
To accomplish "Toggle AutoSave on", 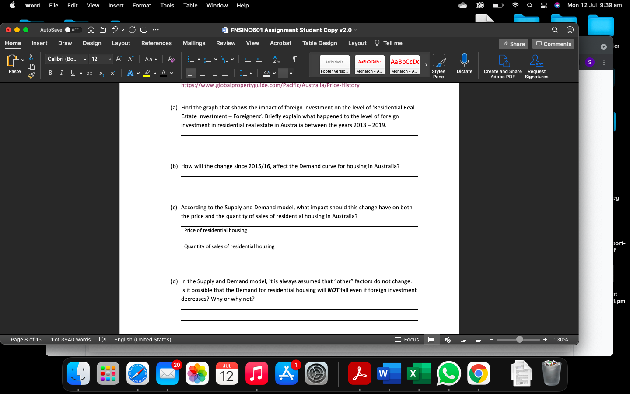I will point(69,29).
